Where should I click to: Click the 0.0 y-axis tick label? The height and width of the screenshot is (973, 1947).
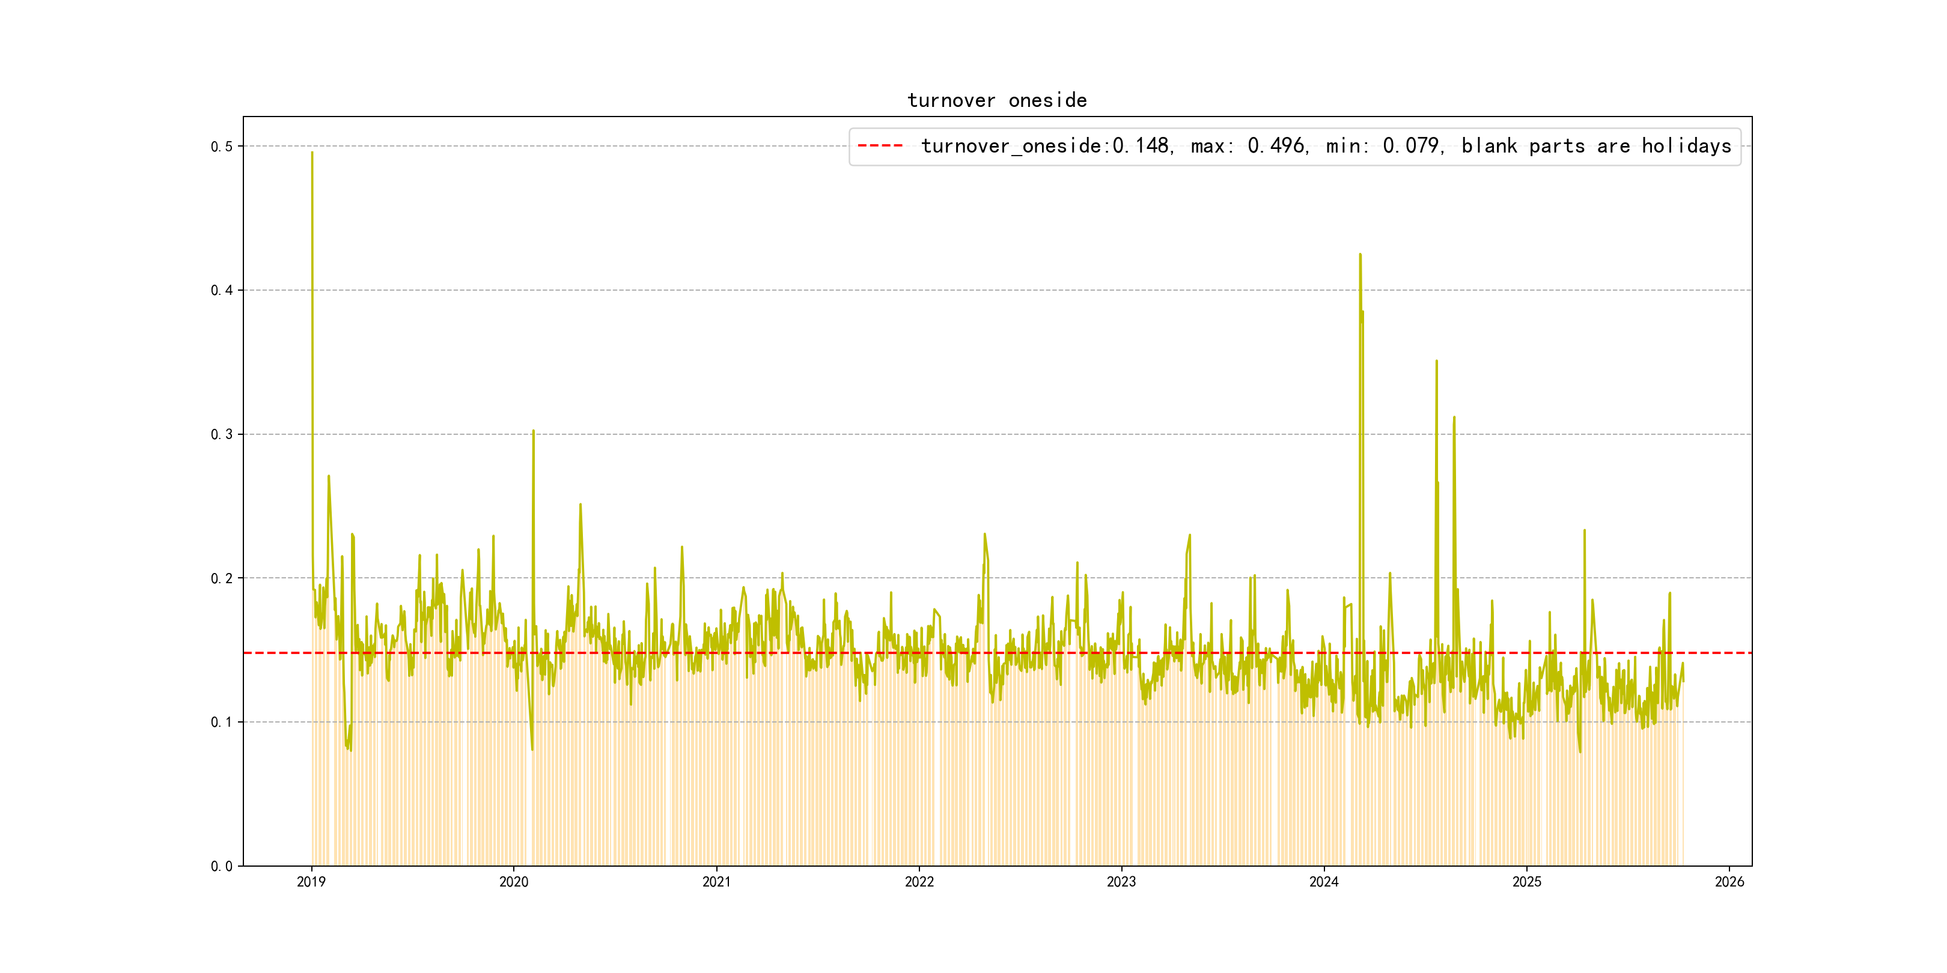pyautogui.click(x=222, y=865)
